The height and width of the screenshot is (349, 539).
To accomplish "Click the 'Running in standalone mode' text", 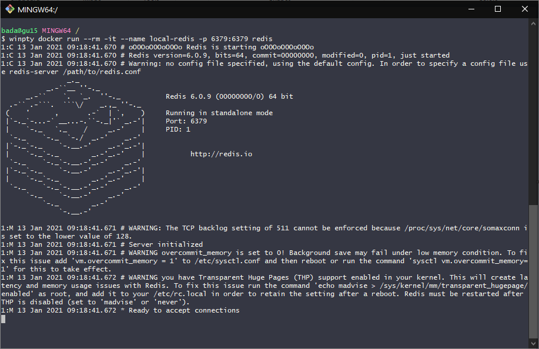I will pyautogui.click(x=219, y=113).
